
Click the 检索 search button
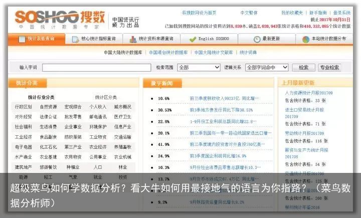coord(303,68)
